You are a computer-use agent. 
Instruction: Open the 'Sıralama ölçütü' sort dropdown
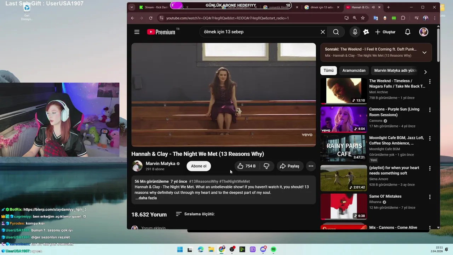pyautogui.click(x=195, y=214)
